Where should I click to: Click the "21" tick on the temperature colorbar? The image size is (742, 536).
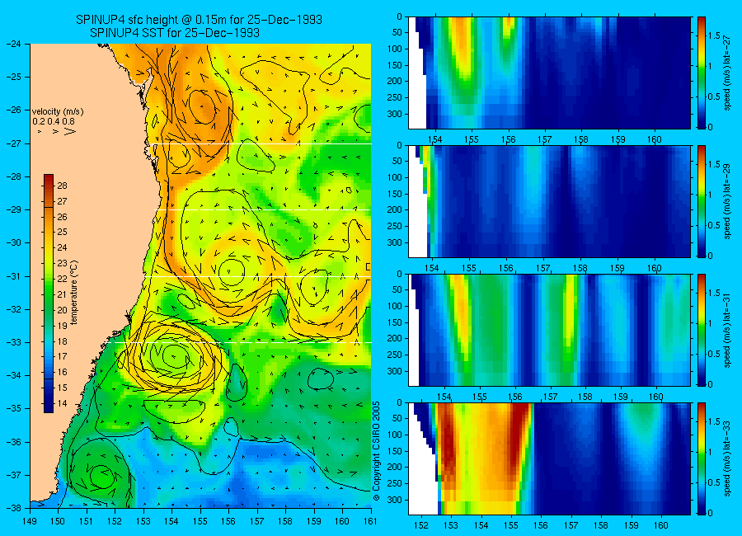coord(62,294)
